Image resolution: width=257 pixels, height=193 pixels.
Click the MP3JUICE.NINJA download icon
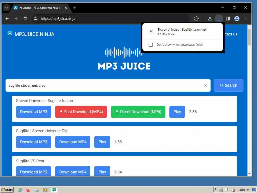pos(10,33)
